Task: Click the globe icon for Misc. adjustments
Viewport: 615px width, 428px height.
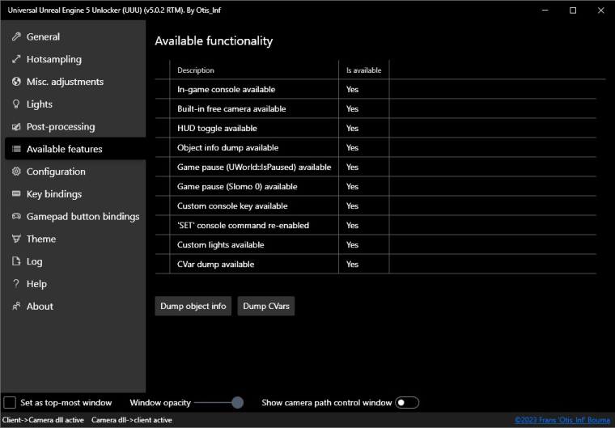Action: pos(16,82)
